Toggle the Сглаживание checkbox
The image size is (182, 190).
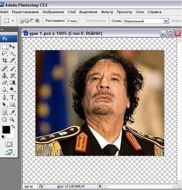(x=83, y=21)
